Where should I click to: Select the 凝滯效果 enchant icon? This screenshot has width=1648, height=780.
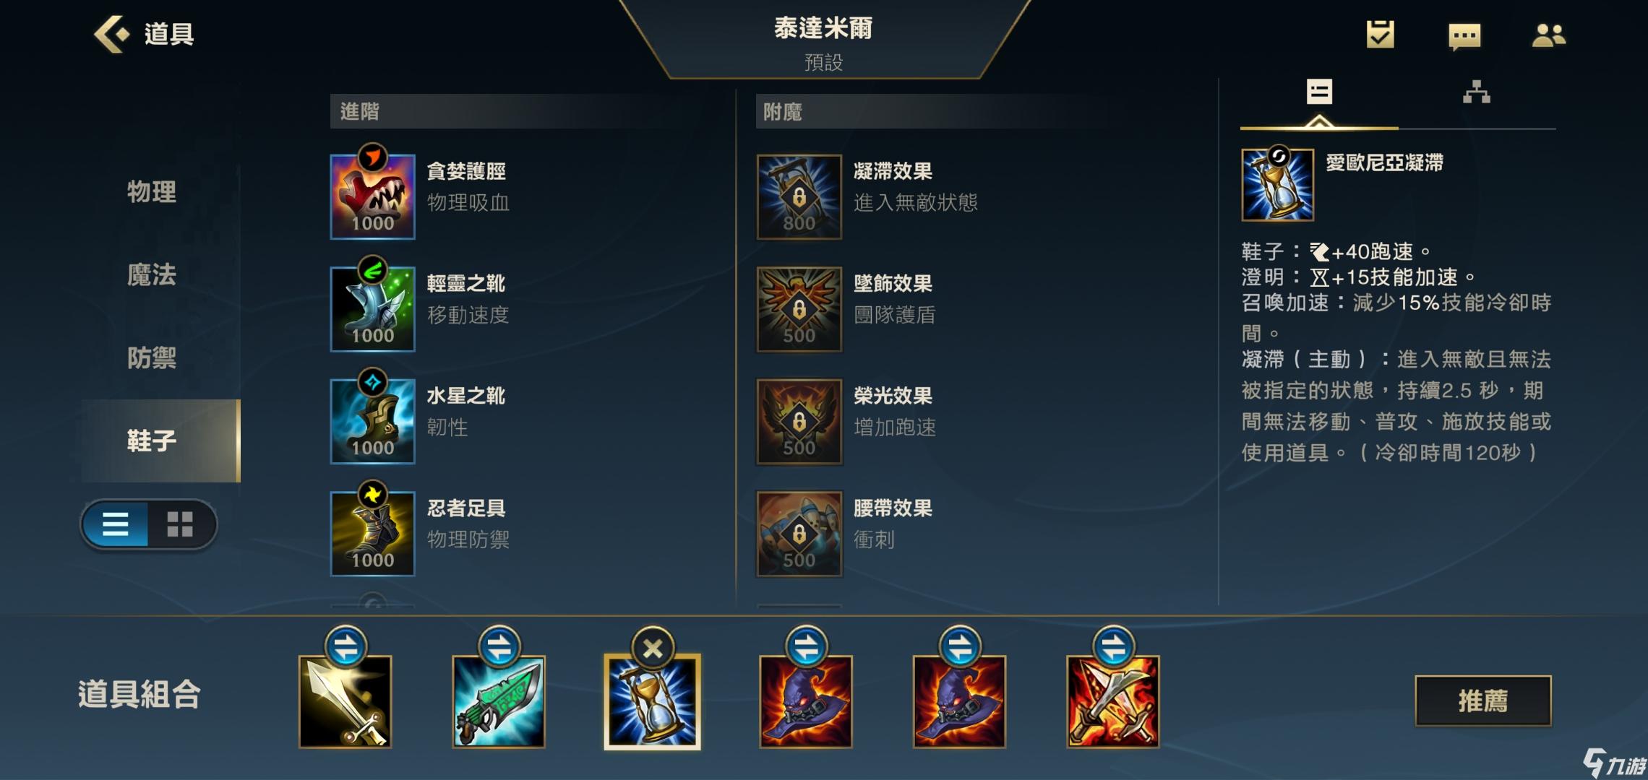[799, 196]
